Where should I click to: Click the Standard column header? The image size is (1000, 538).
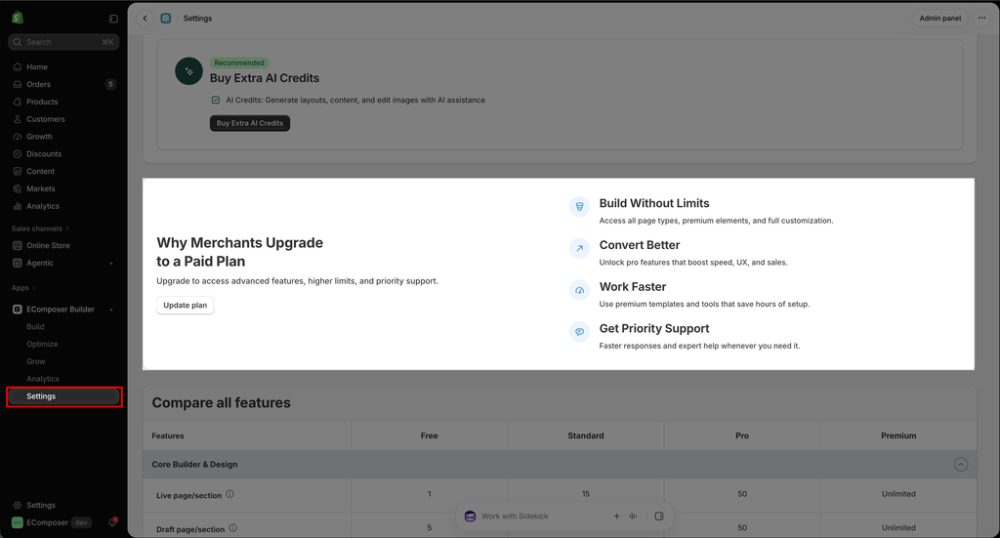click(586, 436)
